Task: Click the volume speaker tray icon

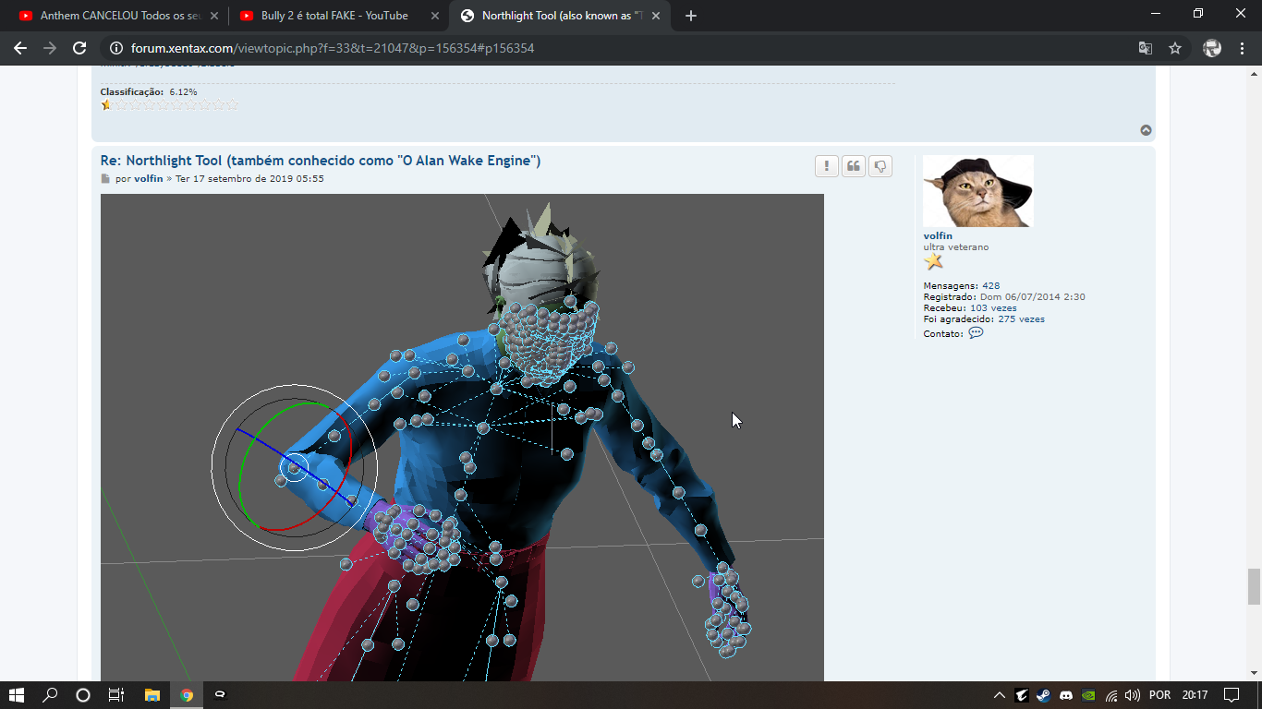Action: tap(1133, 695)
